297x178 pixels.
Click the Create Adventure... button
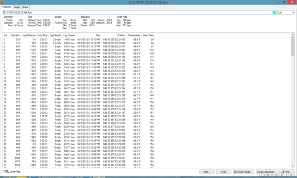tap(266, 172)
